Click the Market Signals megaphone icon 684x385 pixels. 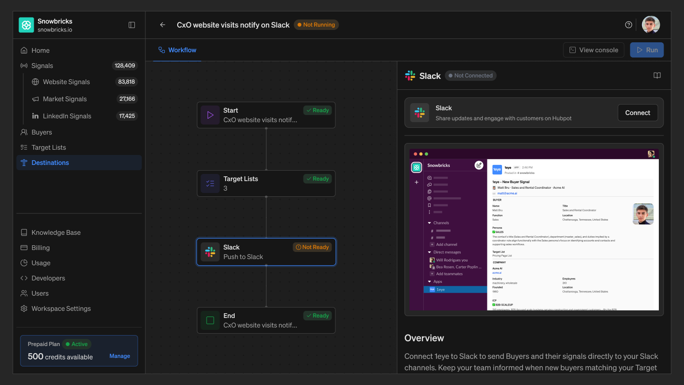[x=35, y=99]
